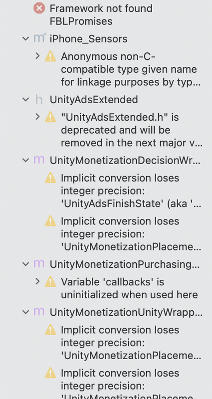Screen dimensions: 212x399
Task: Collapse the UnityAdsExtended issue group
Action: pos(26,99)
